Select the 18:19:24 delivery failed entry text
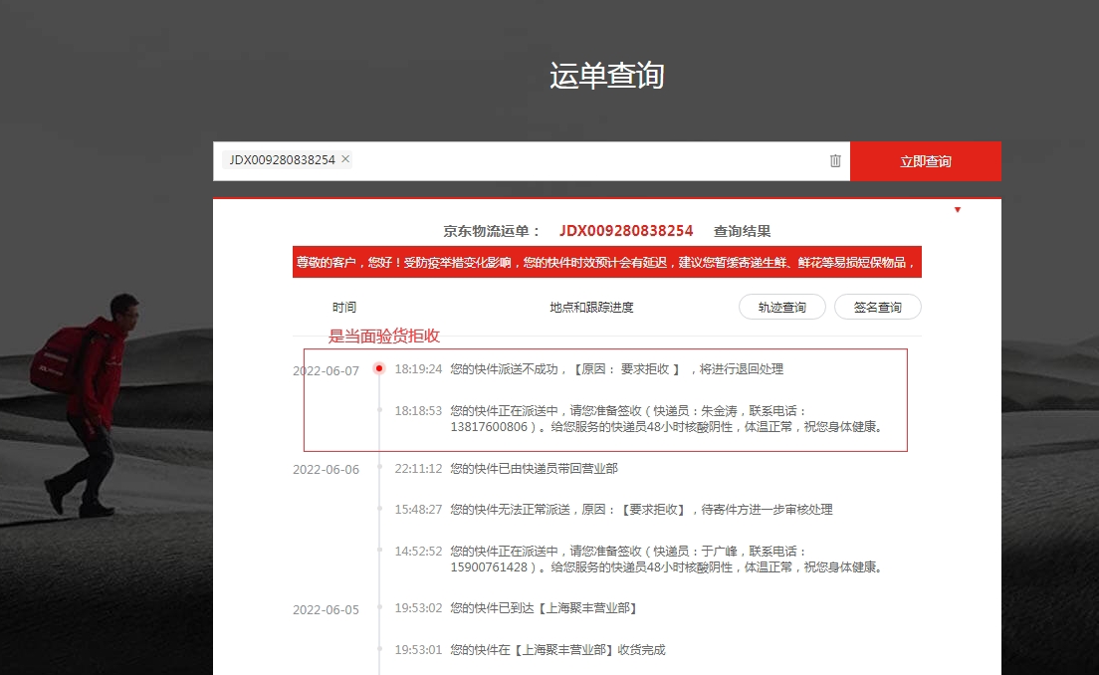 pos(617,369)
